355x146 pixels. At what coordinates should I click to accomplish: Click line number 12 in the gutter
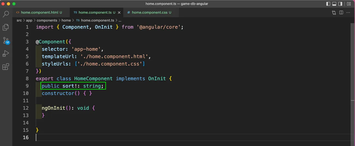[x=26, y=108]
